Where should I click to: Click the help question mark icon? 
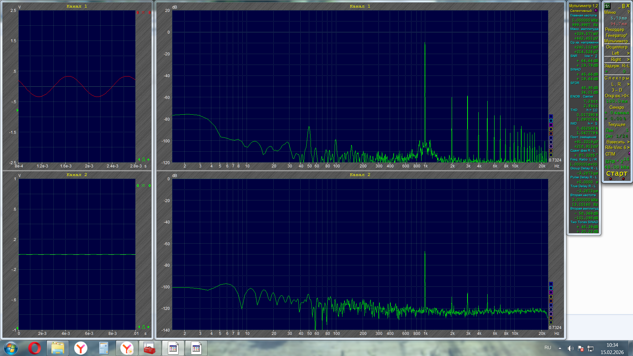coord(628,12)
